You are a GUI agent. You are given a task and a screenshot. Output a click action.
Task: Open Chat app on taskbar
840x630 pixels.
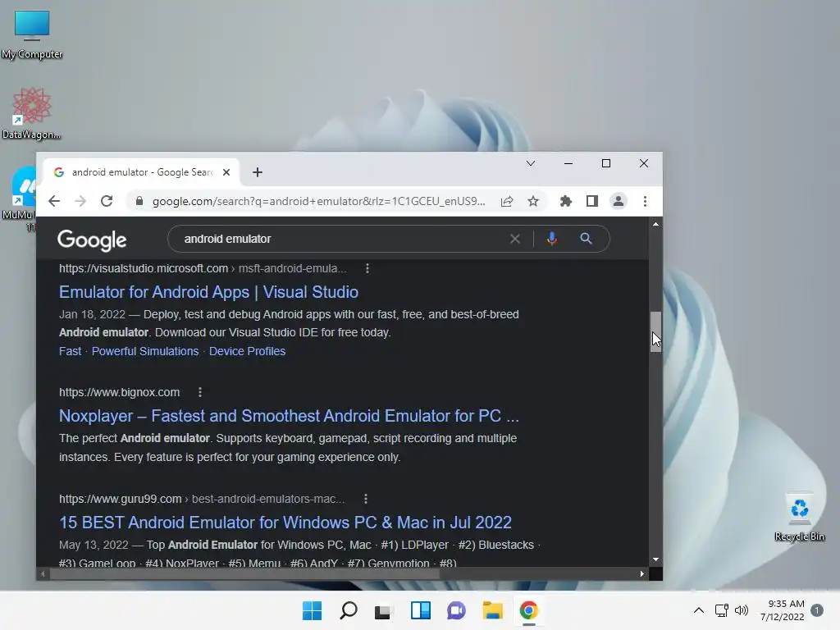tap(456, 610)
